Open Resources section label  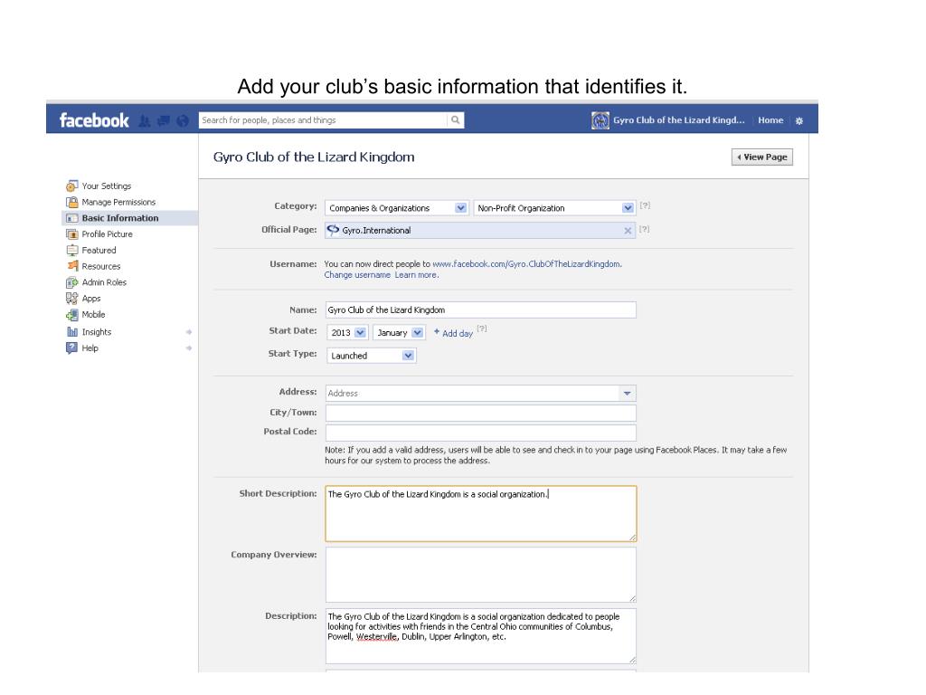(x=101, y=267)
